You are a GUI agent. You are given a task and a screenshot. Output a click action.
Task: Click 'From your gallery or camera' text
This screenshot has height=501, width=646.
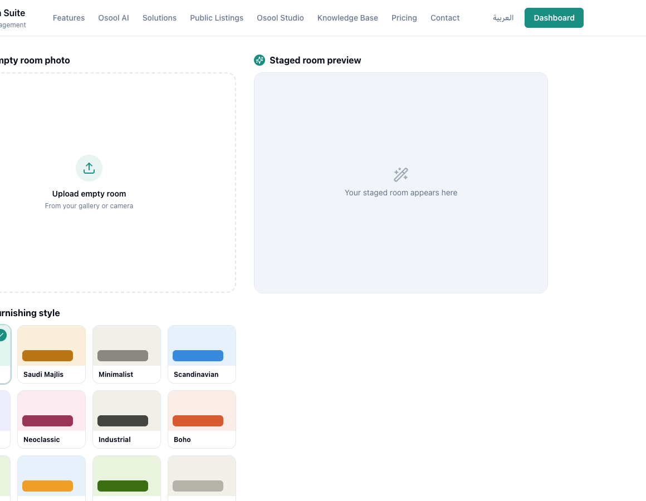(x=89, y=206)
